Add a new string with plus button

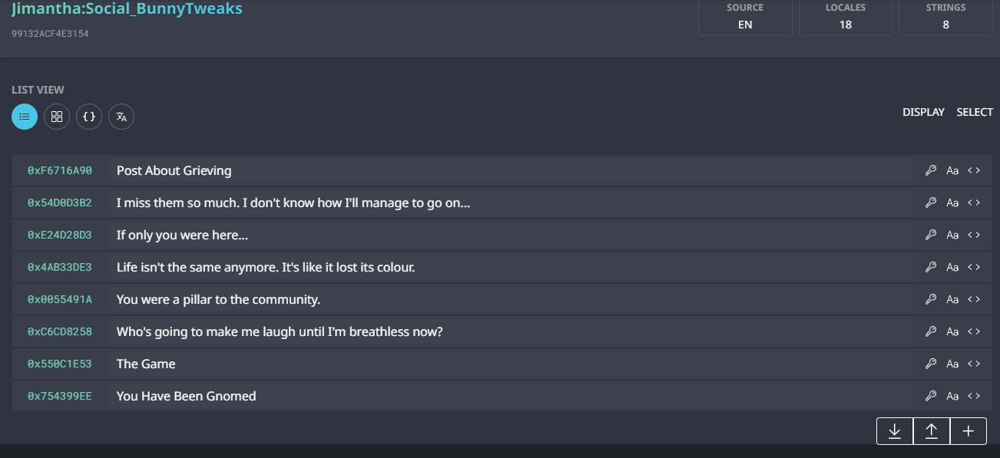click(969, 431)
